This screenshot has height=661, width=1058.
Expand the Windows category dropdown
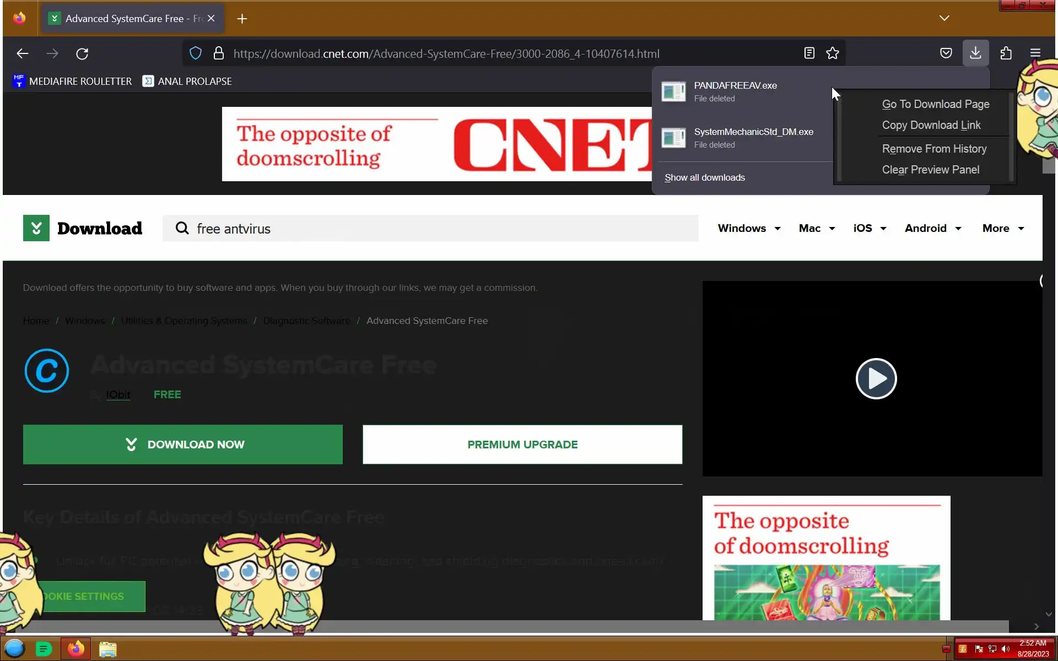pos(749,228)
